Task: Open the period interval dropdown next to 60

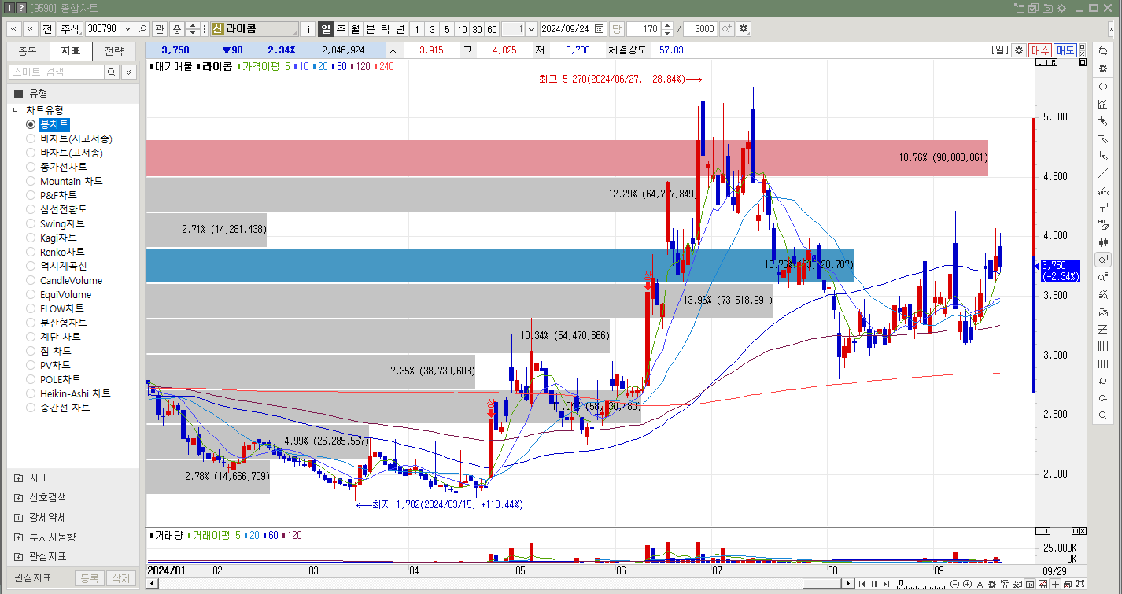Action: [531, 28]
